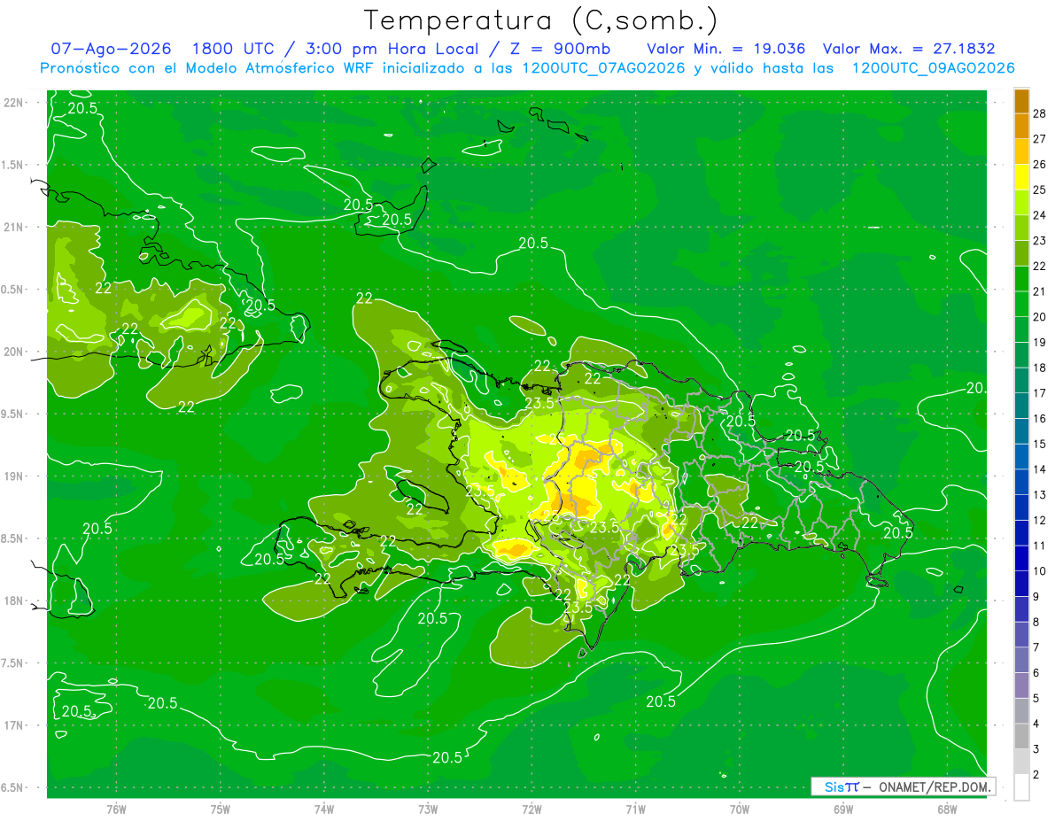The width and height of the screenshot is (1063, 821).
Task: Click the title 'Temperatura (C,somb.)'
Action: point(541,20)
